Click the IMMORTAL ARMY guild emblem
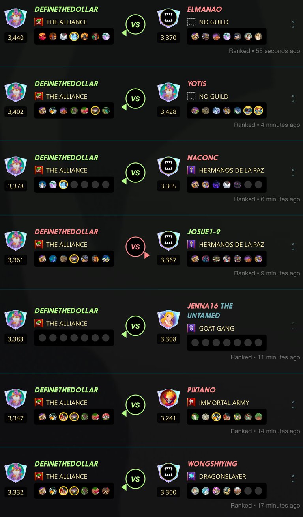 pos(191,402)
